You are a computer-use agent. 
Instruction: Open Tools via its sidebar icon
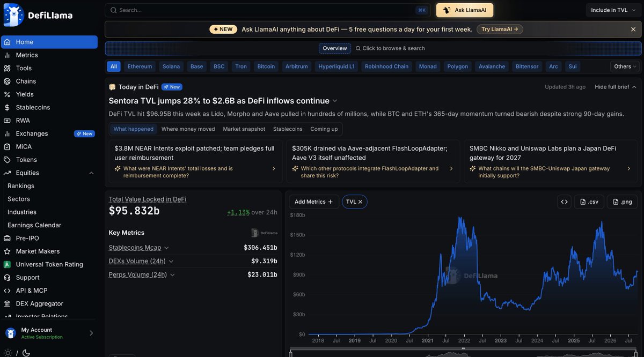pyautogui.click(x=7, y=68)
